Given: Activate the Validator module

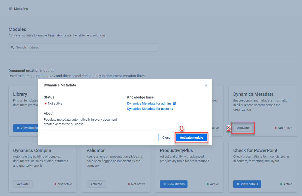Looking at the screenshot, I should [x=96, y=184].
